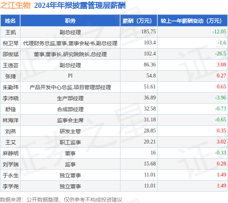Screen dimensions: 228x203
Task: Click position 生产部经理
Action: coord(70,98)
